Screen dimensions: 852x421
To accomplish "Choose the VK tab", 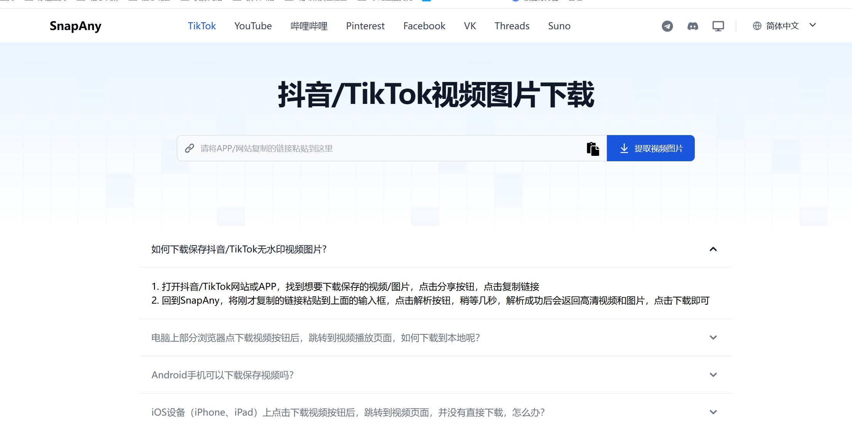I will [x=470, y=26].
